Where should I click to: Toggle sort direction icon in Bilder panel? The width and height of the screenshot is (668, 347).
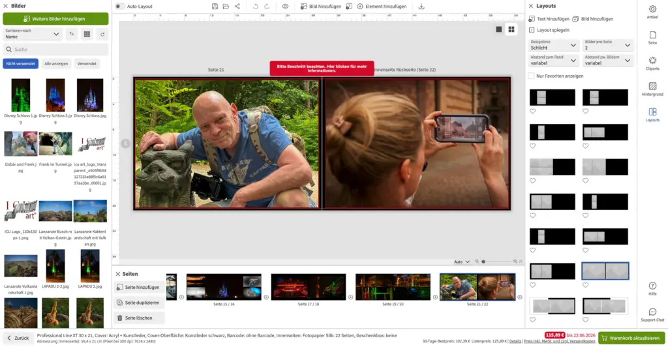tap(72, 34)
